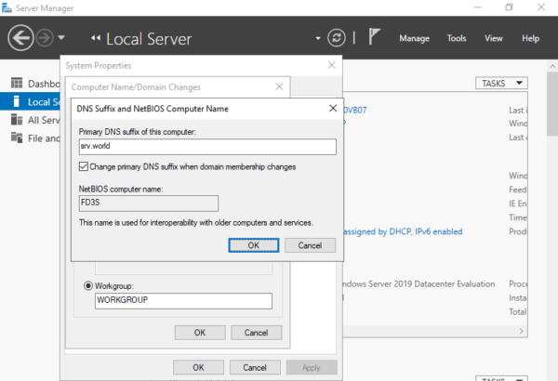Image resolution: width=558 pixels, height=381 pixels.
Task: Open the TASKS dropdown in Properties
Action: pos(501,84)
